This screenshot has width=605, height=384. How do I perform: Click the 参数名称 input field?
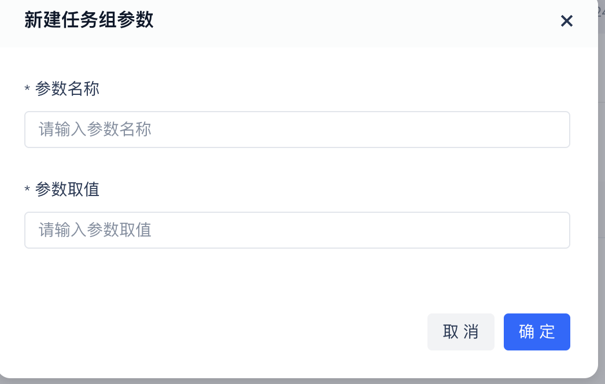[x=297, y=130]
